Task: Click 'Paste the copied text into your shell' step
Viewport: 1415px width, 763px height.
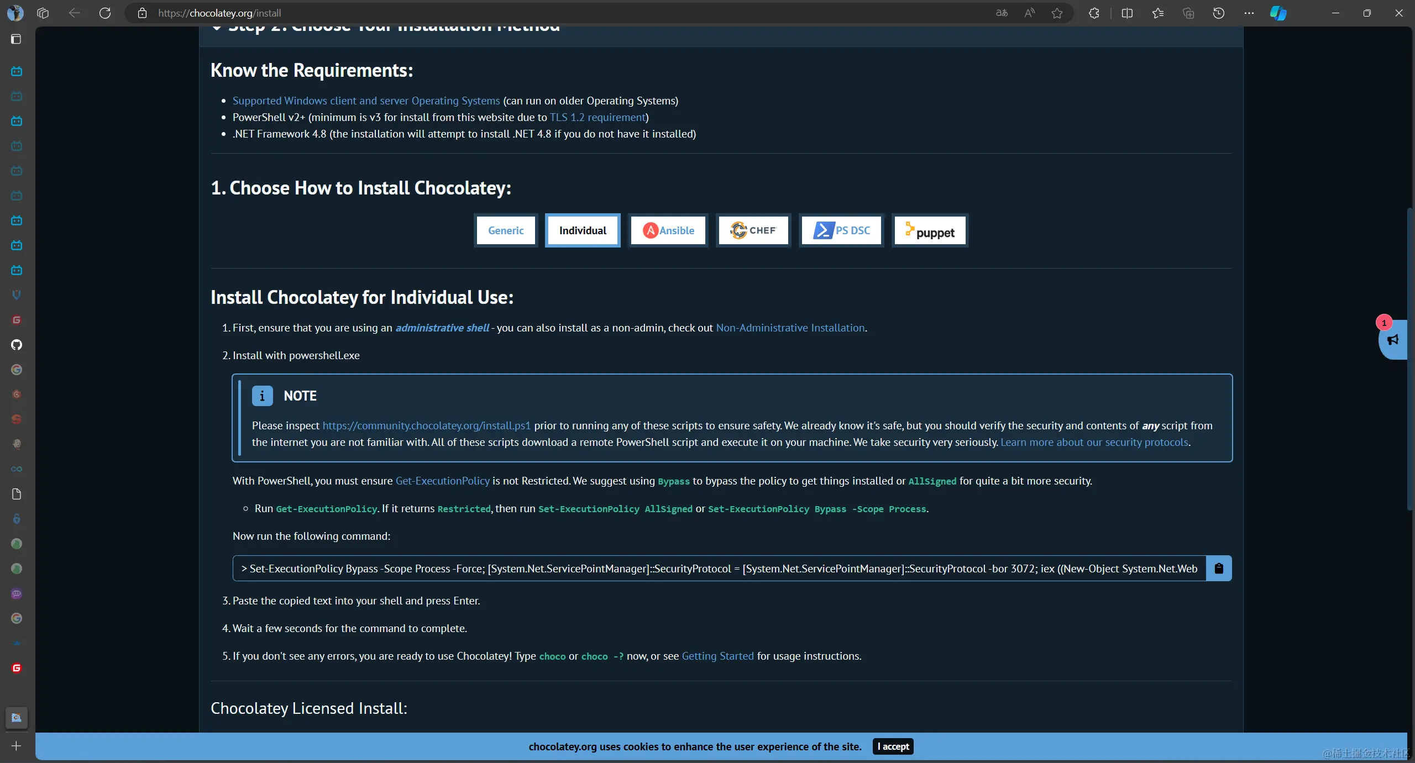Action: point(356,601)
